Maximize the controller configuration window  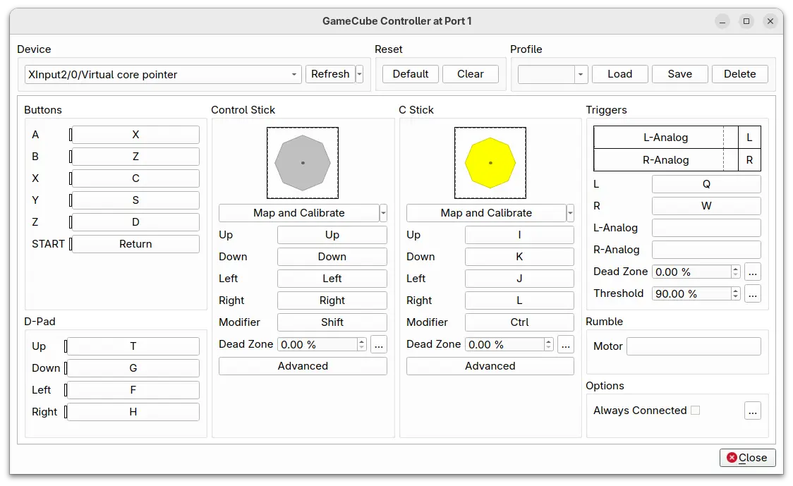pyautogui.click(x=746, y=21)
